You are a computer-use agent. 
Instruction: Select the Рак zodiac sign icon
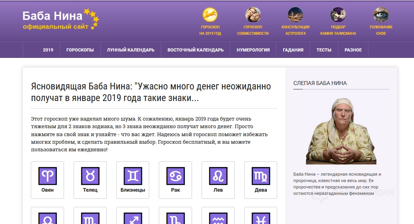pos(176,176)
